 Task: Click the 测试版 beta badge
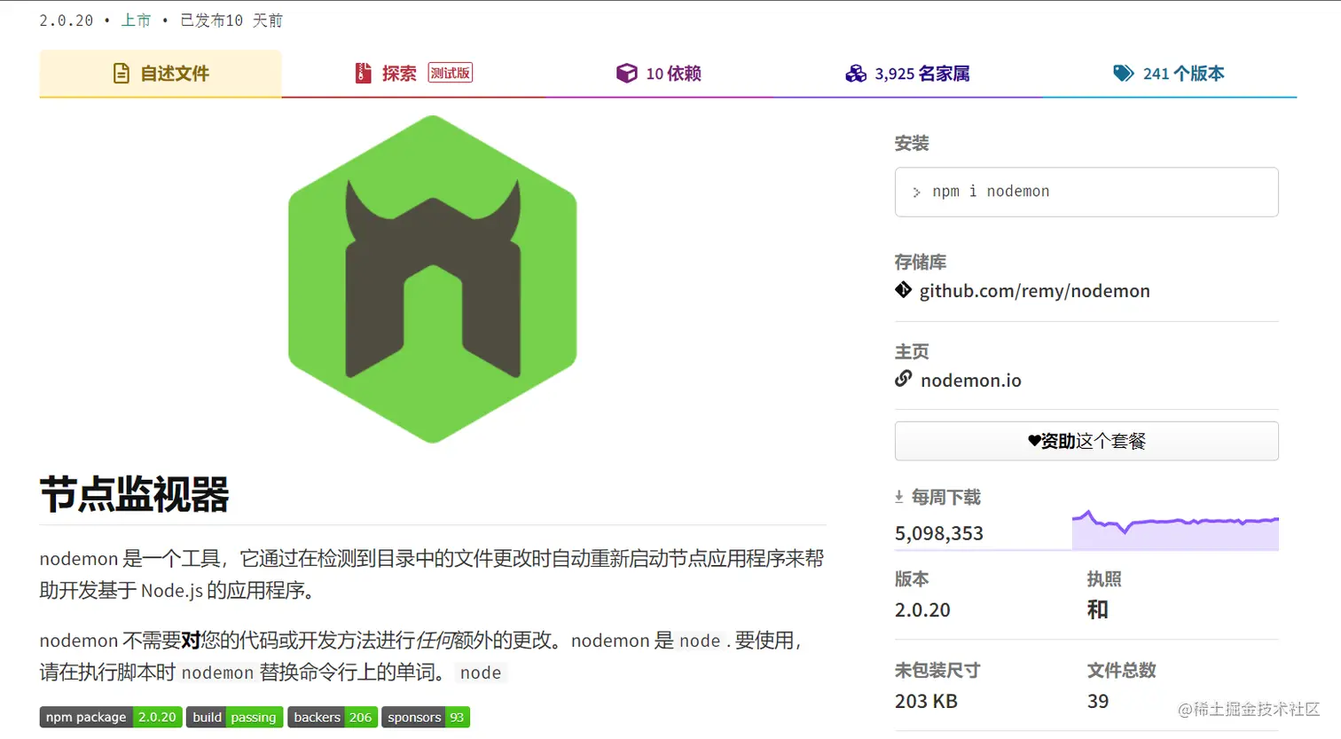pos(451,73)
